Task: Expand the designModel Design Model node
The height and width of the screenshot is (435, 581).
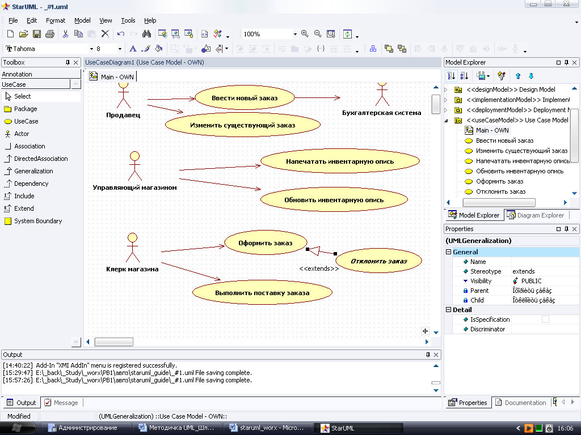Action: point(446,89)
